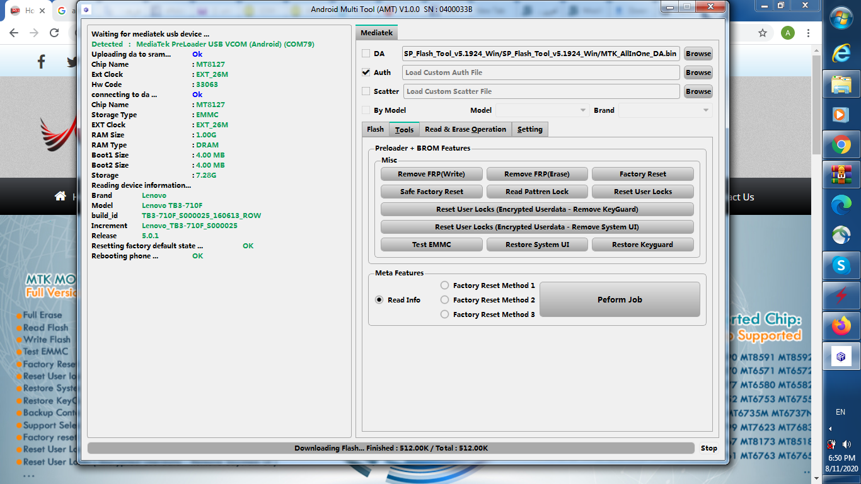This screenshot has height=484, width=861.
Task: Click the Load Custom Scatter File field
Action: [x=542, y=91]
